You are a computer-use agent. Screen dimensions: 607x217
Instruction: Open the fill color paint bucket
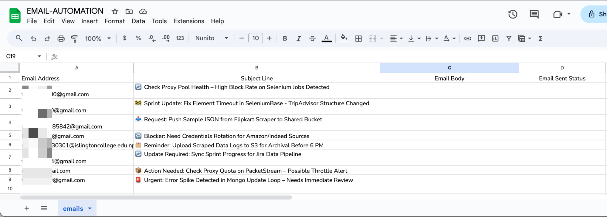point(344,38)
